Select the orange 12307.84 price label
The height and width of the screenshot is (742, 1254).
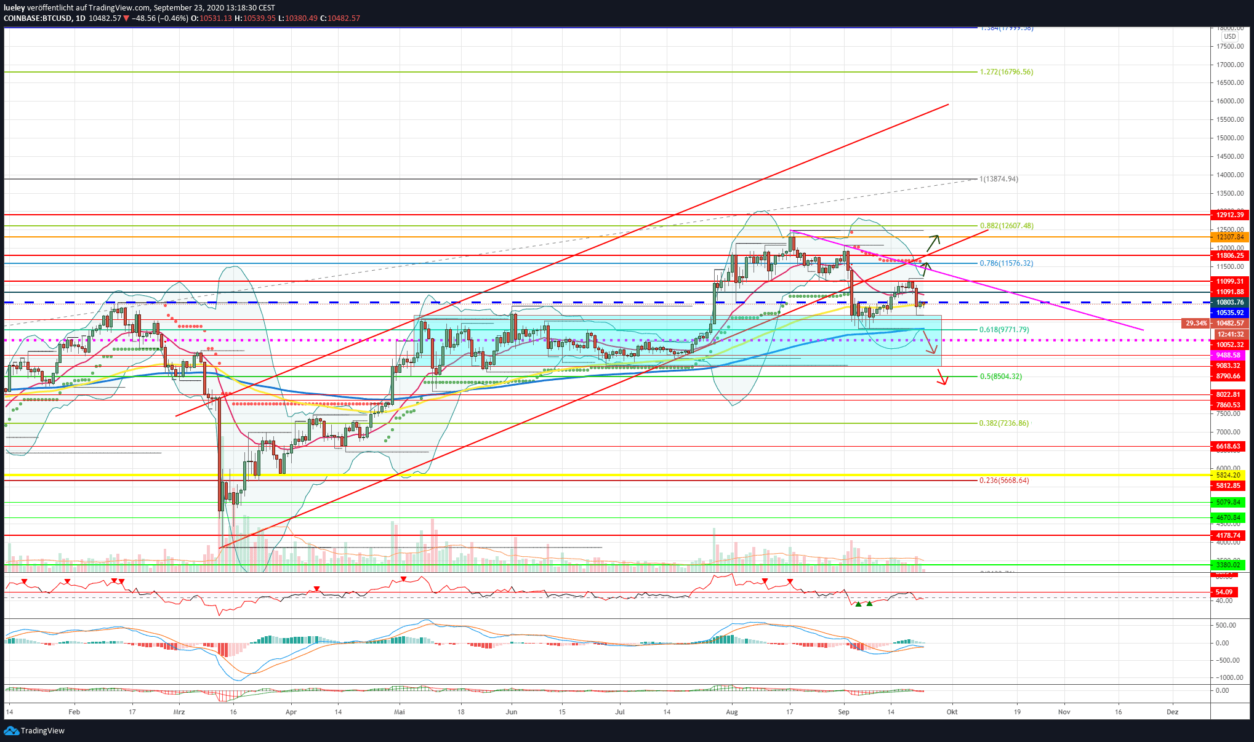[1229, 237]
